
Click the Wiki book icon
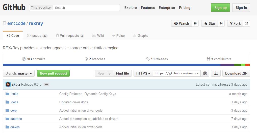coord(94,36)
